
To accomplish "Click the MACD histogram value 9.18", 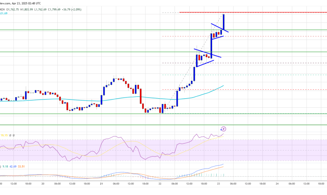I will click(5, 166).
